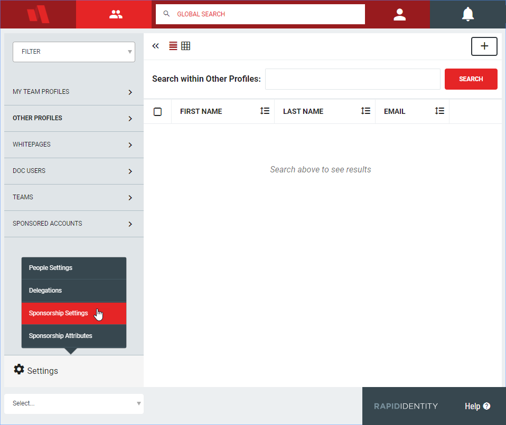Sort by Email column icon
Image resolution: width=506 pixels, height=425 pixels.
pos(439,111)
